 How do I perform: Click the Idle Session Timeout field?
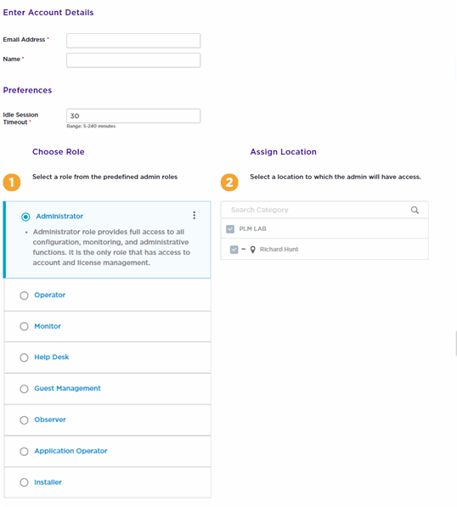(x=133, y=115)
